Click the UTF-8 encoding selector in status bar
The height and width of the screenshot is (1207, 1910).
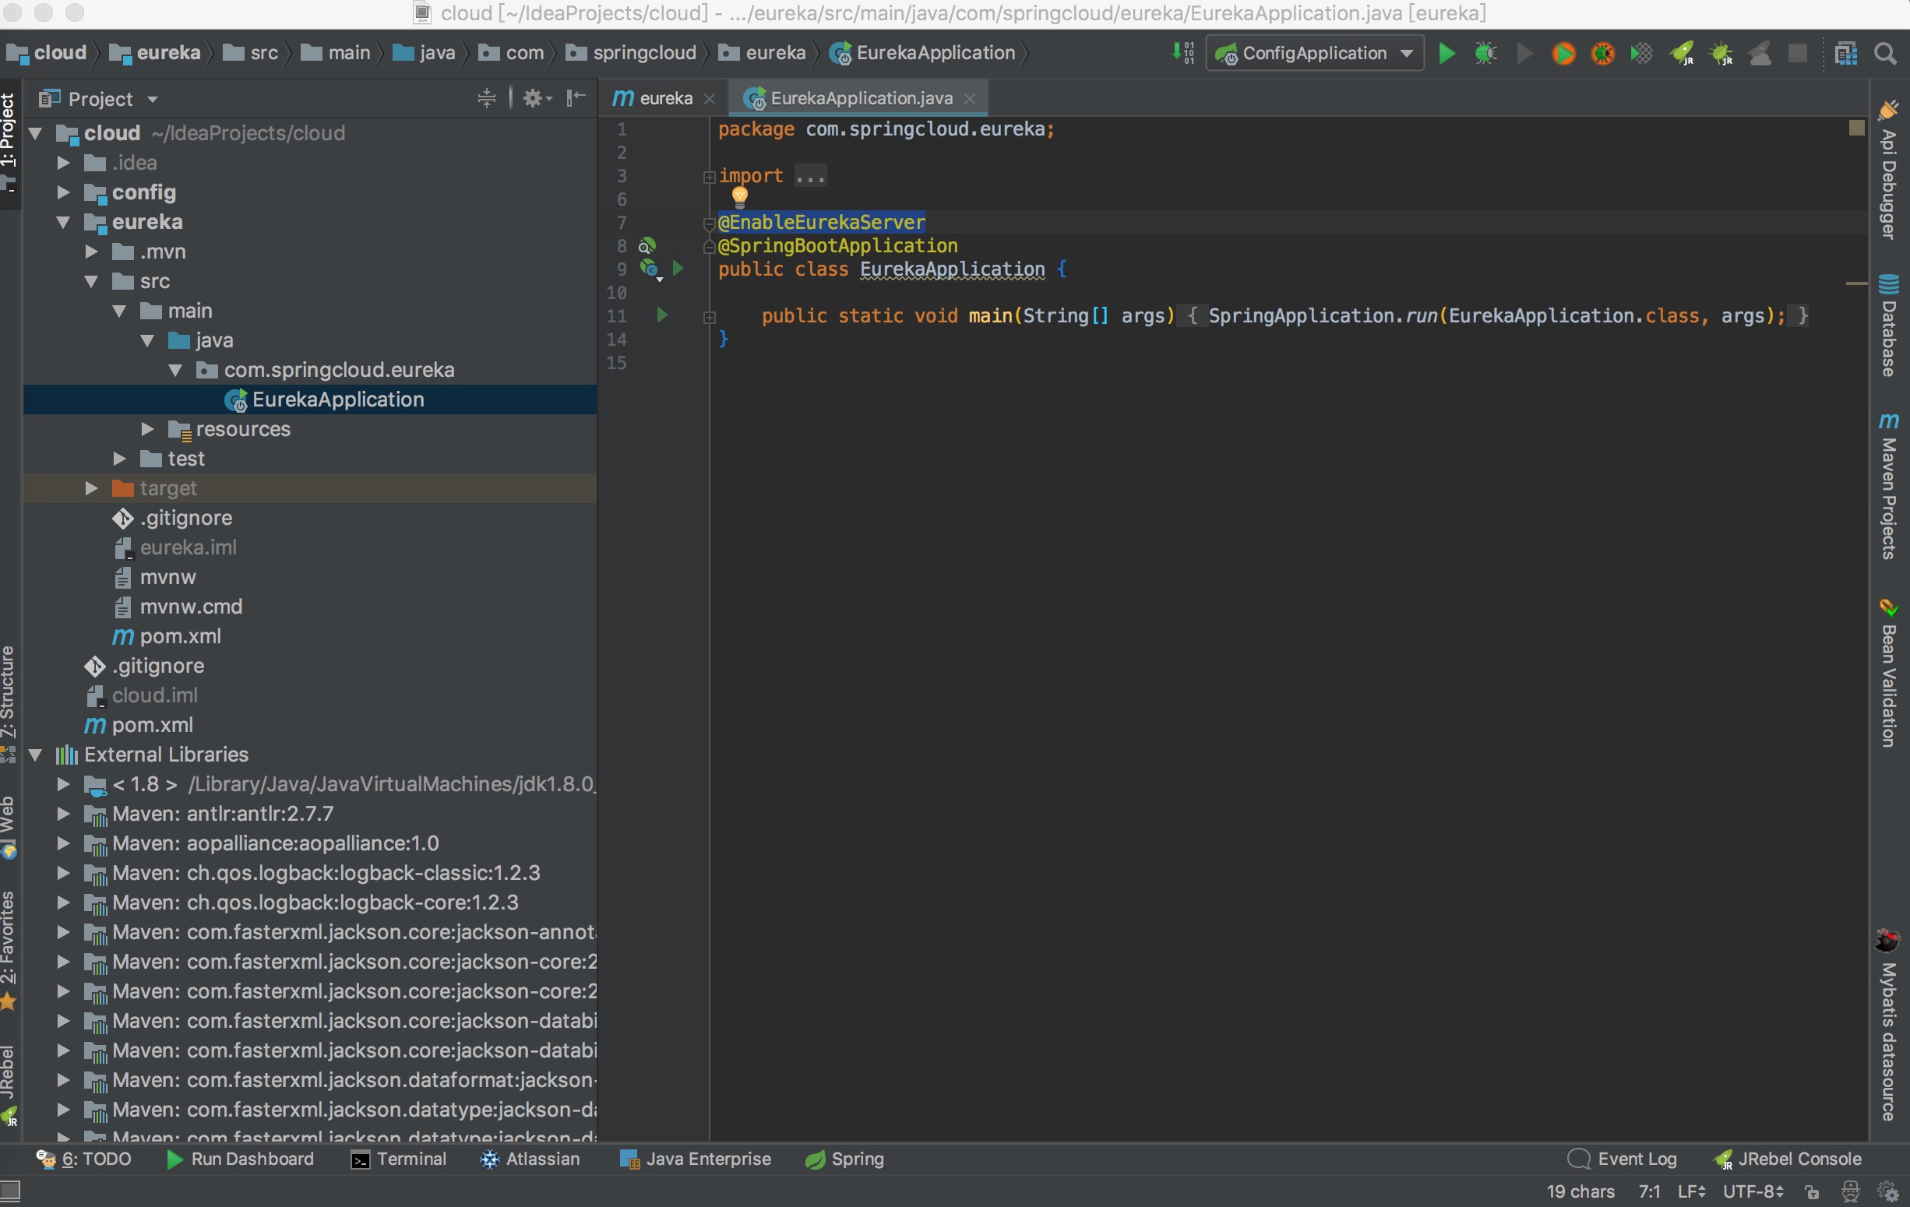(1753, 1191)
